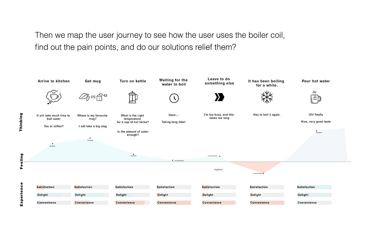Click the double chevron arrow icon
The height and width of the screenshot is (228, 370).
tap(219, 97)
